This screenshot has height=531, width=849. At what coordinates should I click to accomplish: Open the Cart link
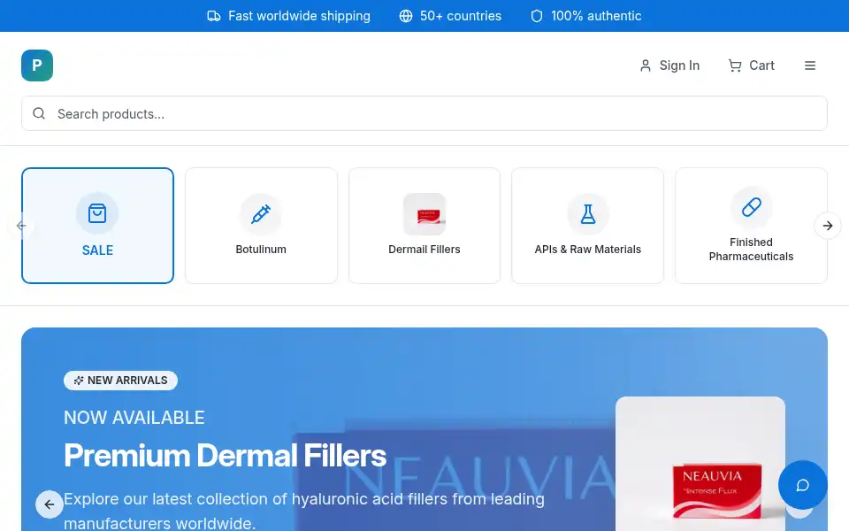click(x=751, y=65)
